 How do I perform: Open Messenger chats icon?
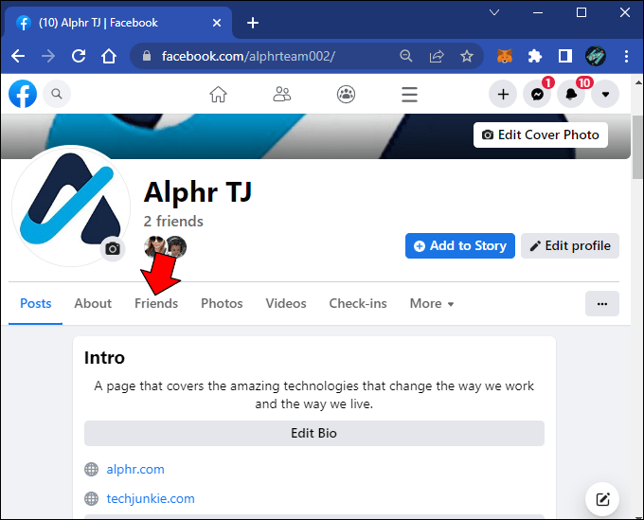click(537, 95)
